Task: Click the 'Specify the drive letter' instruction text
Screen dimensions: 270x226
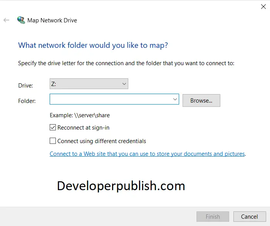Action: [126, 63]
